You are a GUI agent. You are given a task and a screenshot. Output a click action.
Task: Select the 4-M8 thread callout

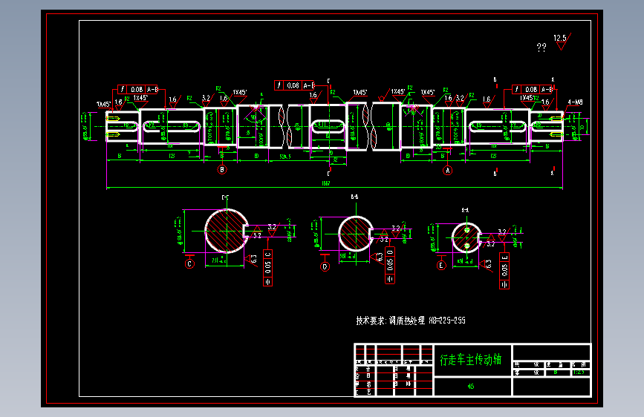click(575, 102)
